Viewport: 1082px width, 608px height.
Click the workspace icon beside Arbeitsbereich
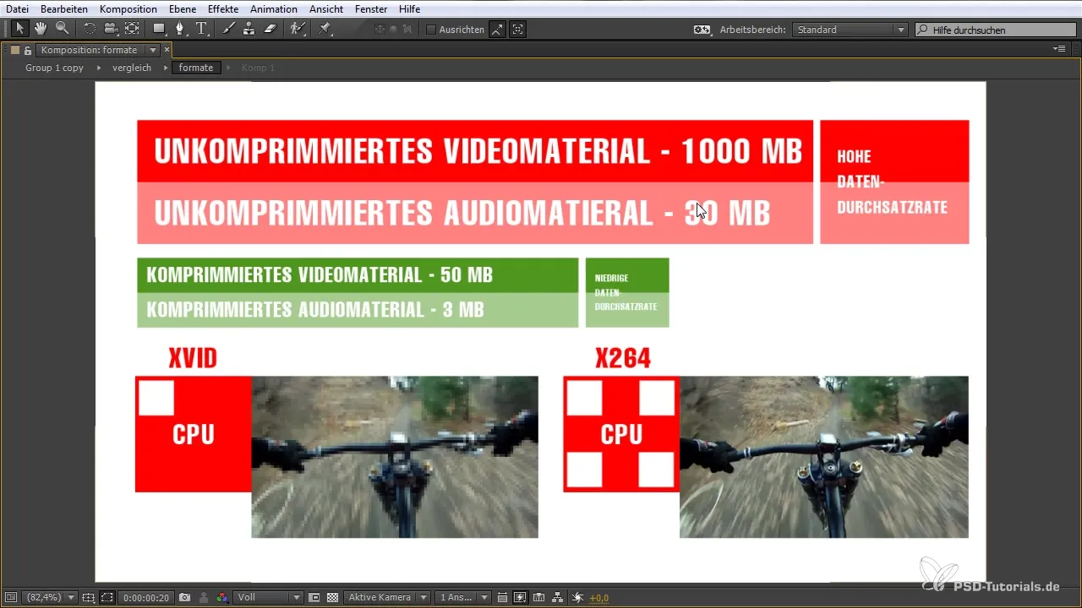coord(702,30)
